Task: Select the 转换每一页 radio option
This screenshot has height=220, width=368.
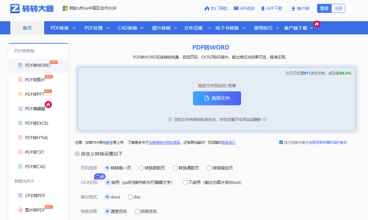Action: tap(107, 168)
